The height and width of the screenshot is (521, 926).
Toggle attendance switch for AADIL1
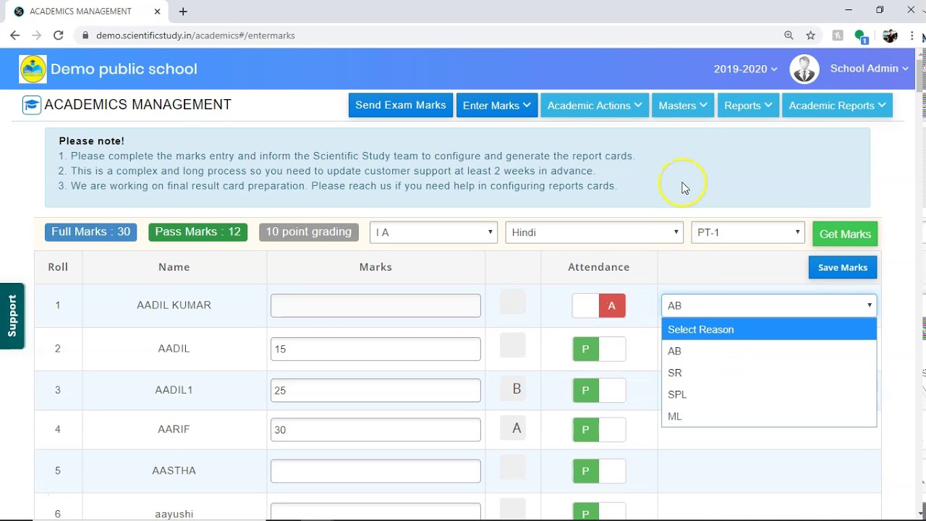[x=598, y=390]
